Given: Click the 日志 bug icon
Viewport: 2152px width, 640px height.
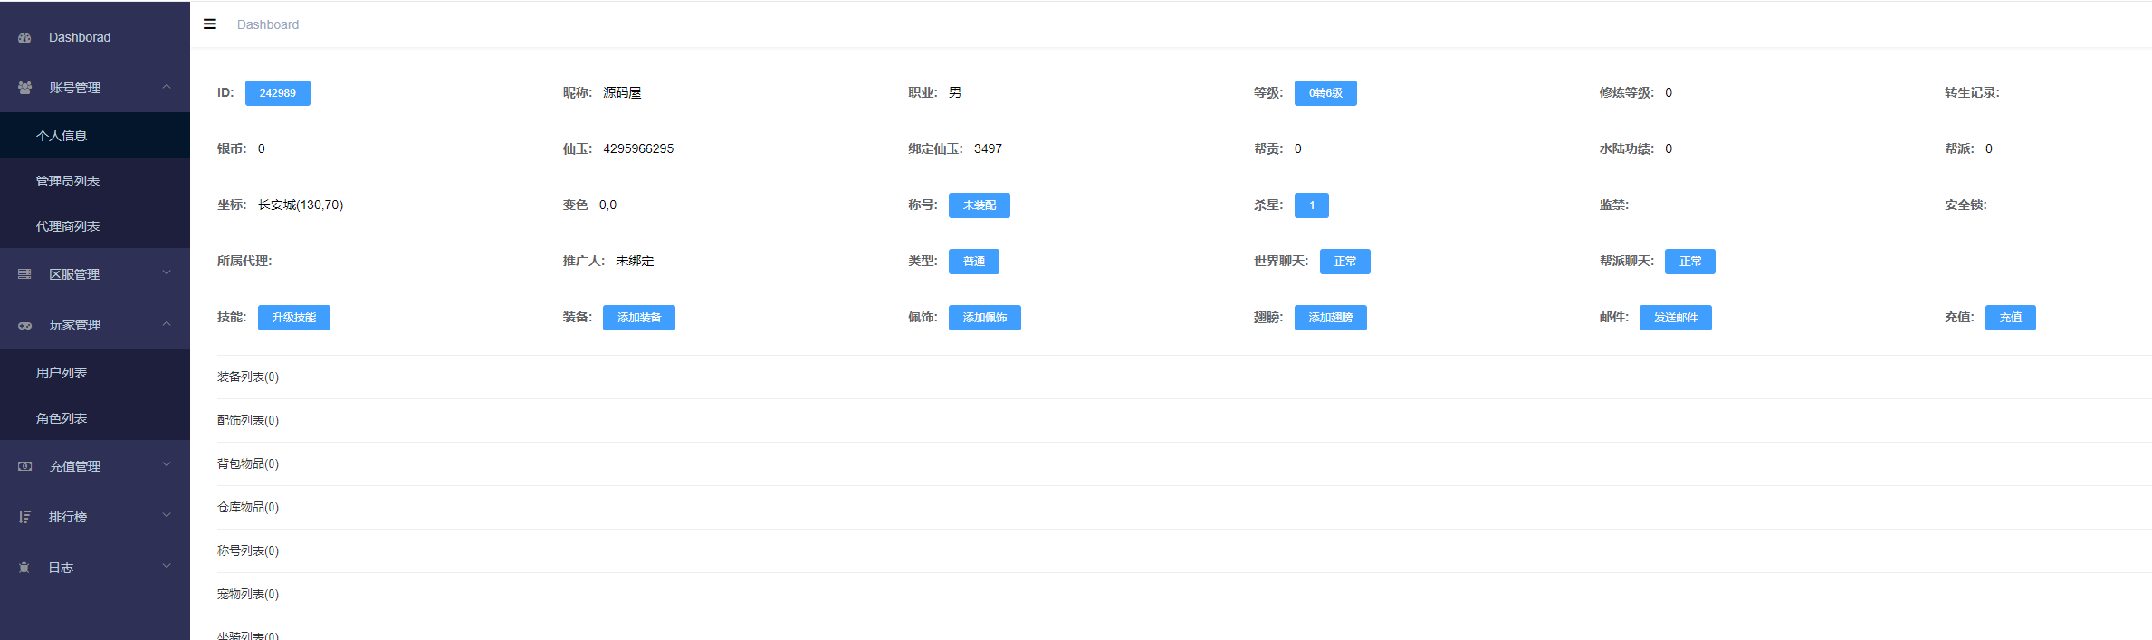Looking at the screenshot, I should click(x=25, y=568).
